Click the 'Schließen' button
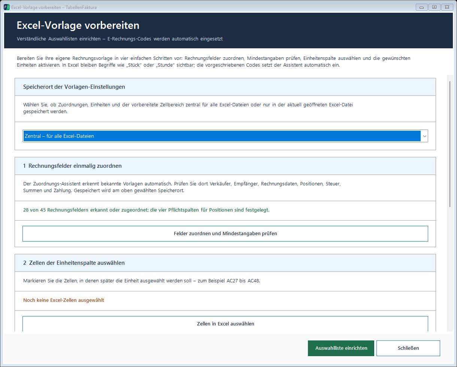This screenshot has height=367, width=457. [x=408, y=348]
